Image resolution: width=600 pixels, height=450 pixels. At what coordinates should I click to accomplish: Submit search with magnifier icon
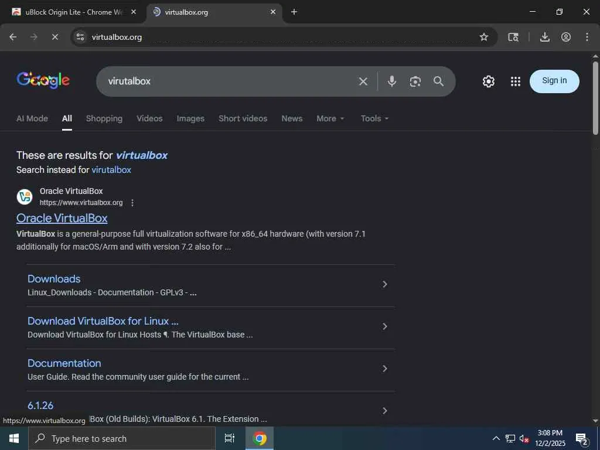pyautogui.click(x=438, y=81)
